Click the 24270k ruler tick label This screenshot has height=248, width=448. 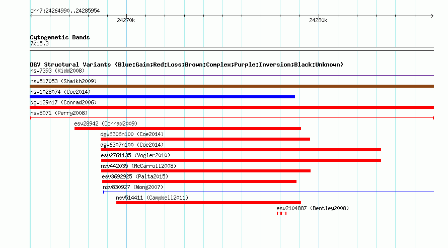coord(126,20)
